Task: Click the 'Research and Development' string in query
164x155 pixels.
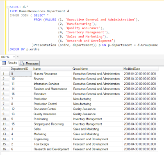Action: 89,41
